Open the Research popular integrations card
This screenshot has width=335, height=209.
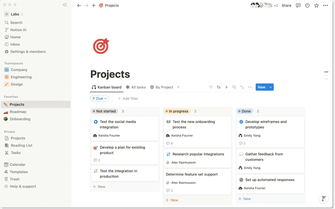coord(198,154)
